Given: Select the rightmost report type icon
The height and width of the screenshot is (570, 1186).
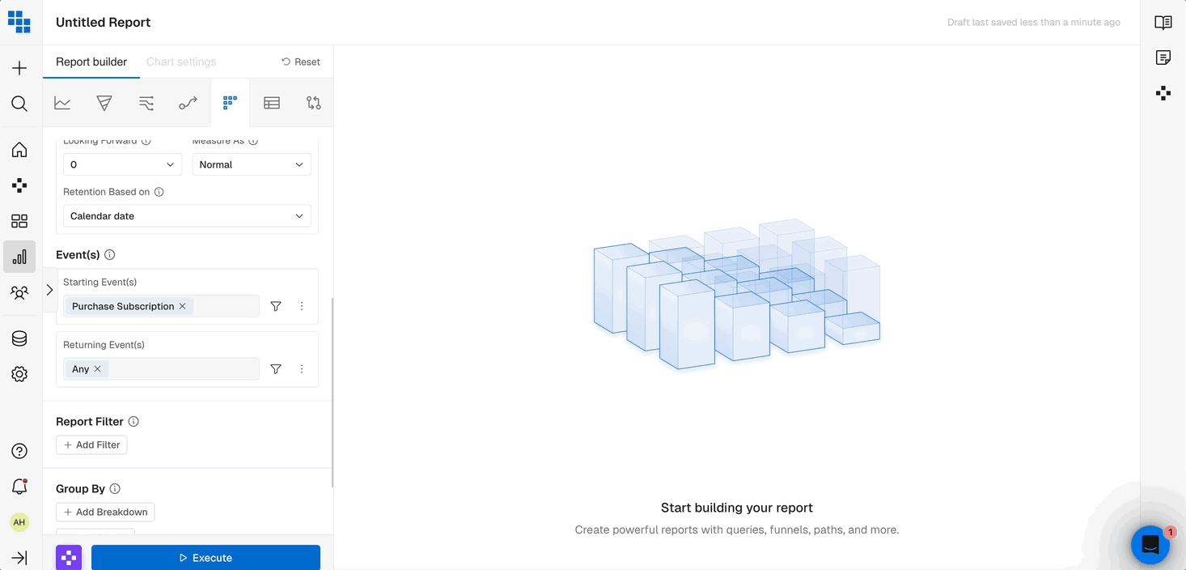Looking at the screenshot, I should point(314,103).
